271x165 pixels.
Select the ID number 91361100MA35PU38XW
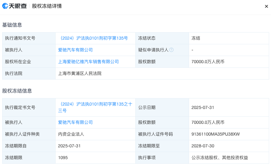(x=216, y=134)
